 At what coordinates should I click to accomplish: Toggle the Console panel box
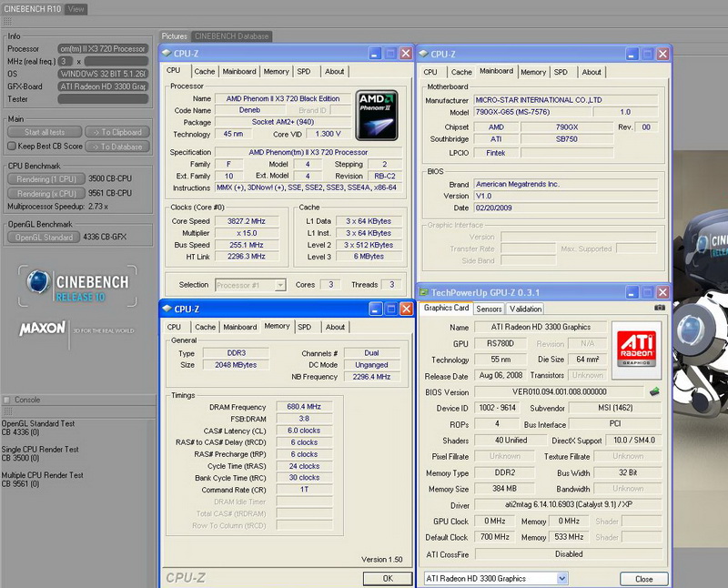pyautogui.click(x=7, y=400)
